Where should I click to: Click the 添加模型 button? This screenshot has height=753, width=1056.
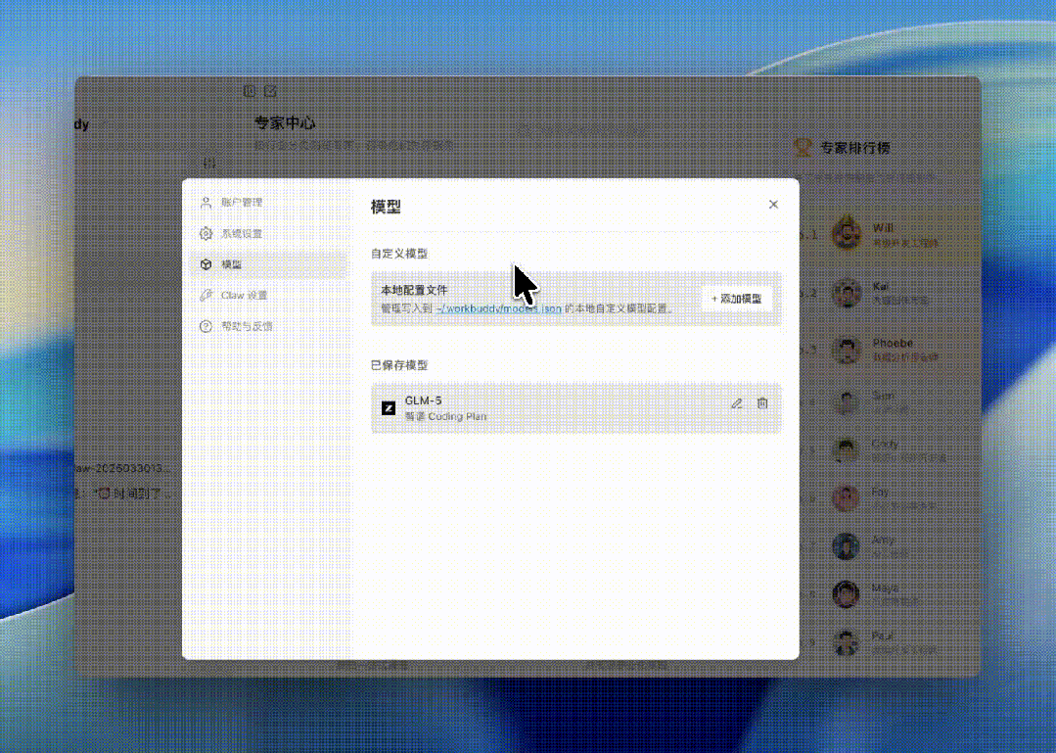click(736, 299)
